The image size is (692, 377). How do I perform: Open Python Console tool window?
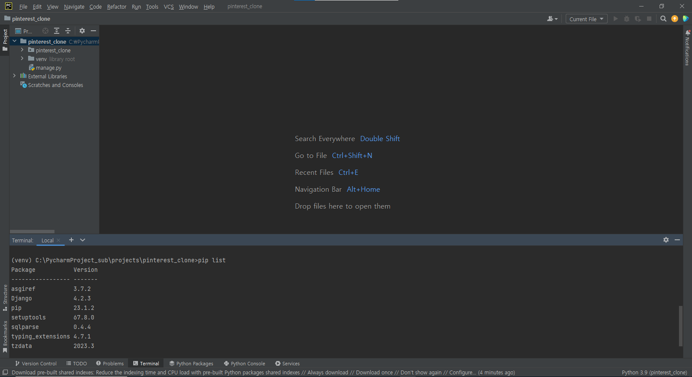(x=244, y=364)
